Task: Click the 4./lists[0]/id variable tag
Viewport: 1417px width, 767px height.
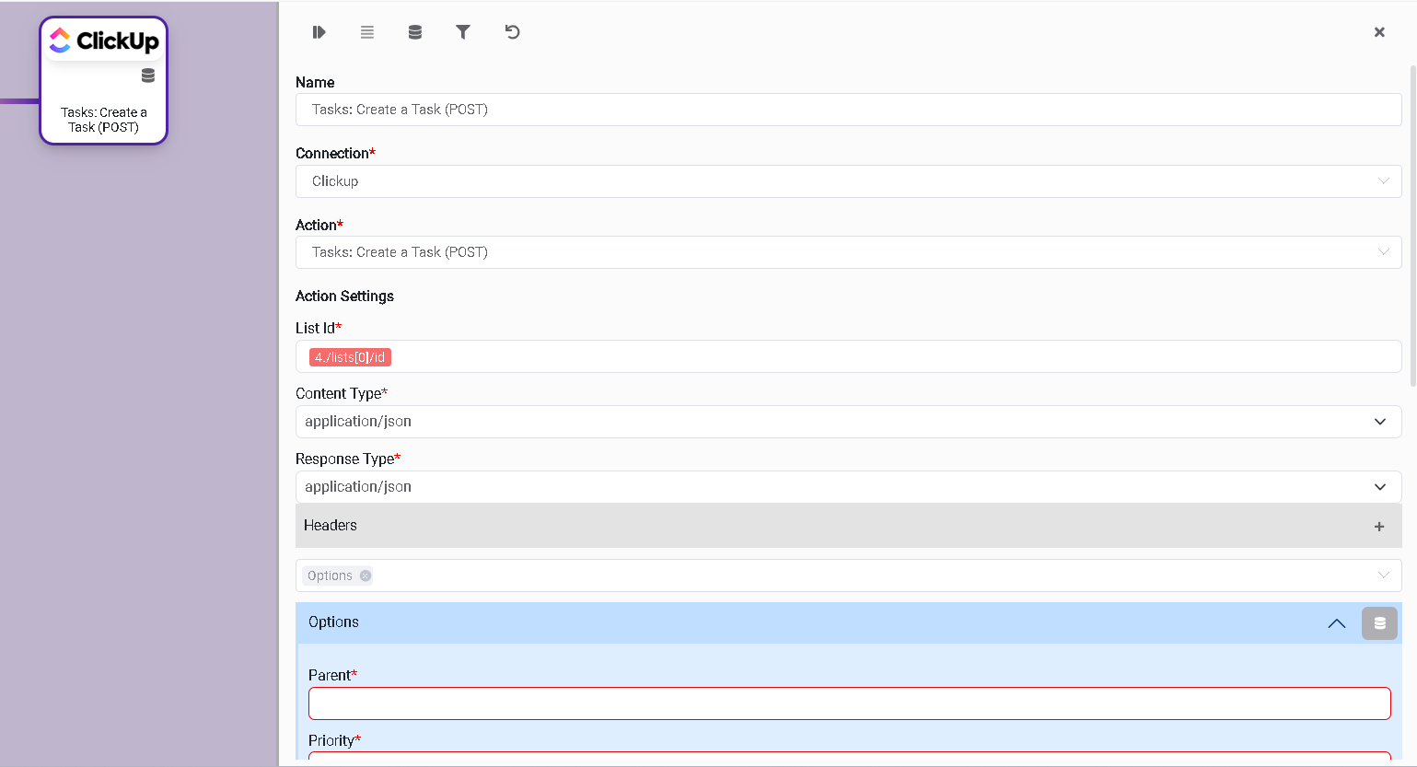Action: [350, 357]
